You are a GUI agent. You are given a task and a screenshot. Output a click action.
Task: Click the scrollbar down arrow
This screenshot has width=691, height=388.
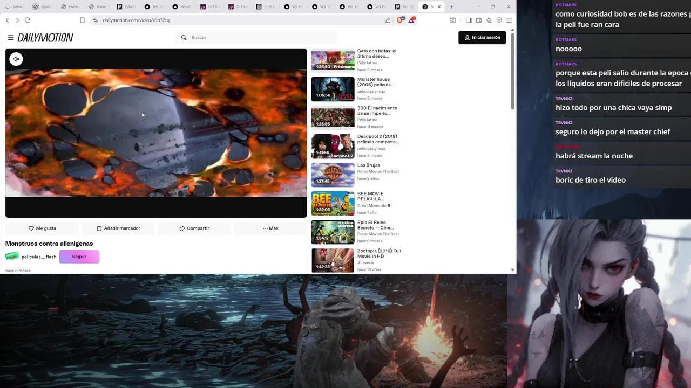(513, 269)
